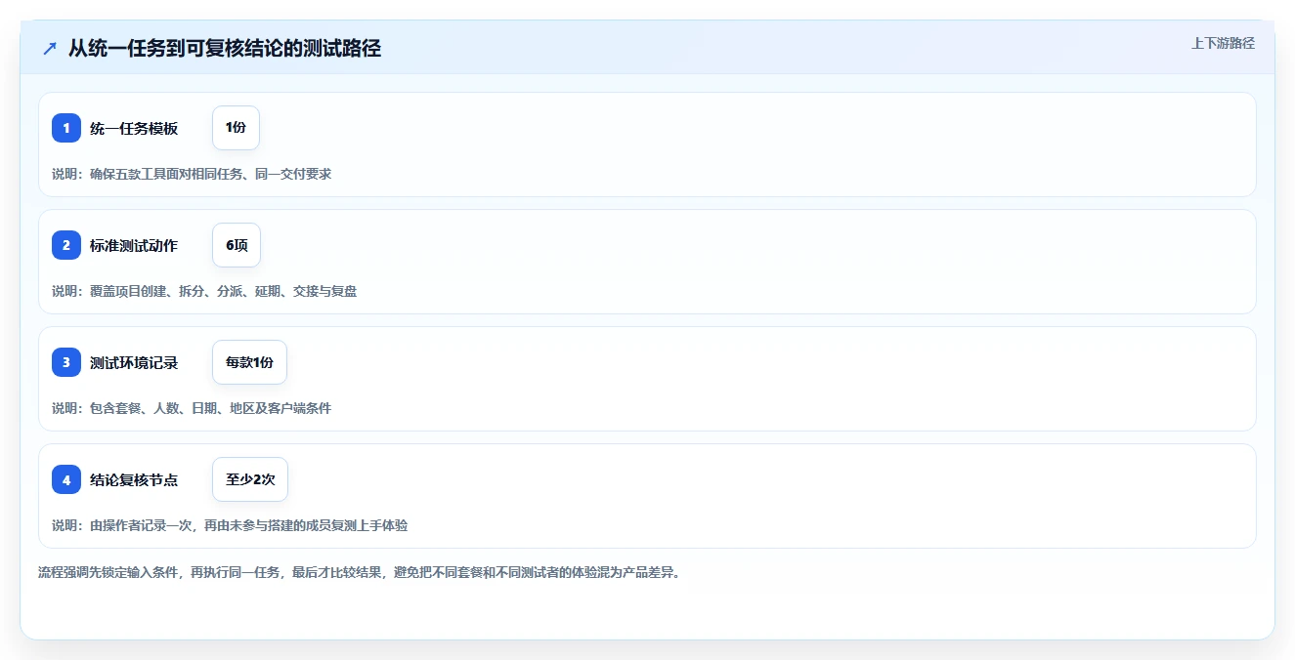
Task: Click the 每款1份 value chip
Action: [249, 362]
